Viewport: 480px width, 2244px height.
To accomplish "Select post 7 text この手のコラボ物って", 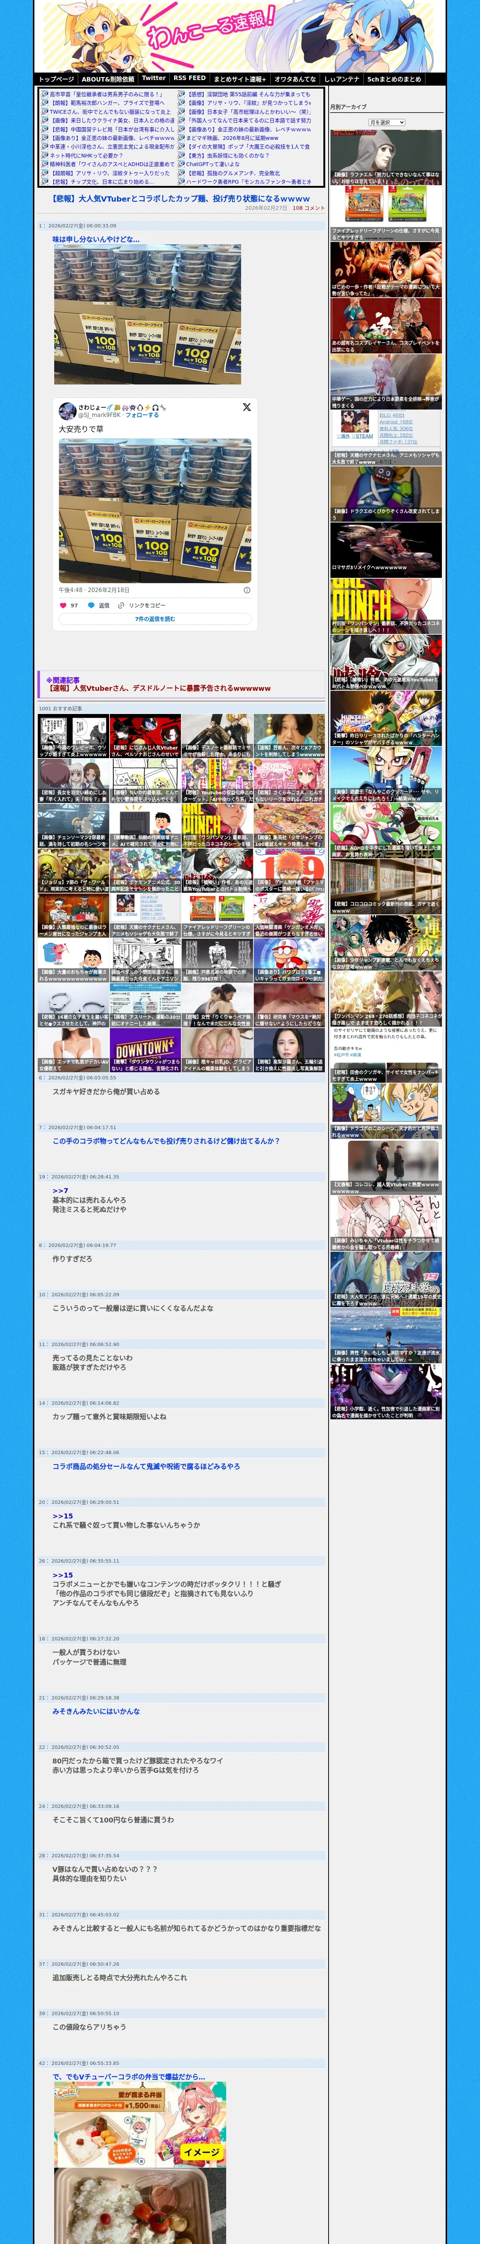I will click(x=166, y=1140).
